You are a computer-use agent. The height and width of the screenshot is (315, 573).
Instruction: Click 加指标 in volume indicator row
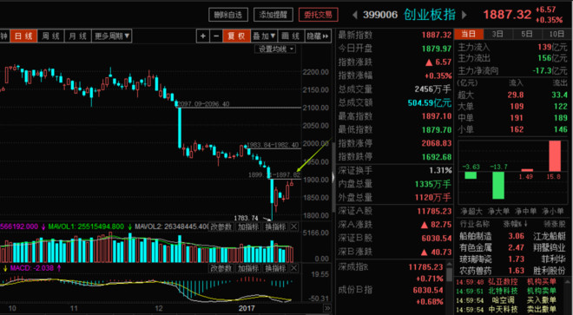pos(248,226)
